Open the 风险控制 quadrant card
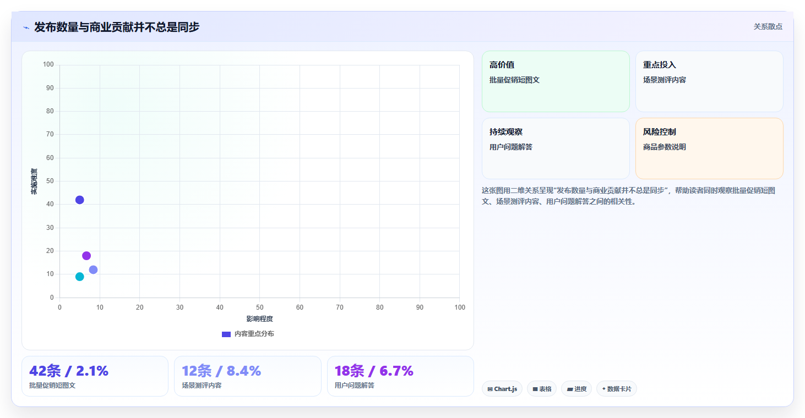The image size is (805, 418). [709, 148]
